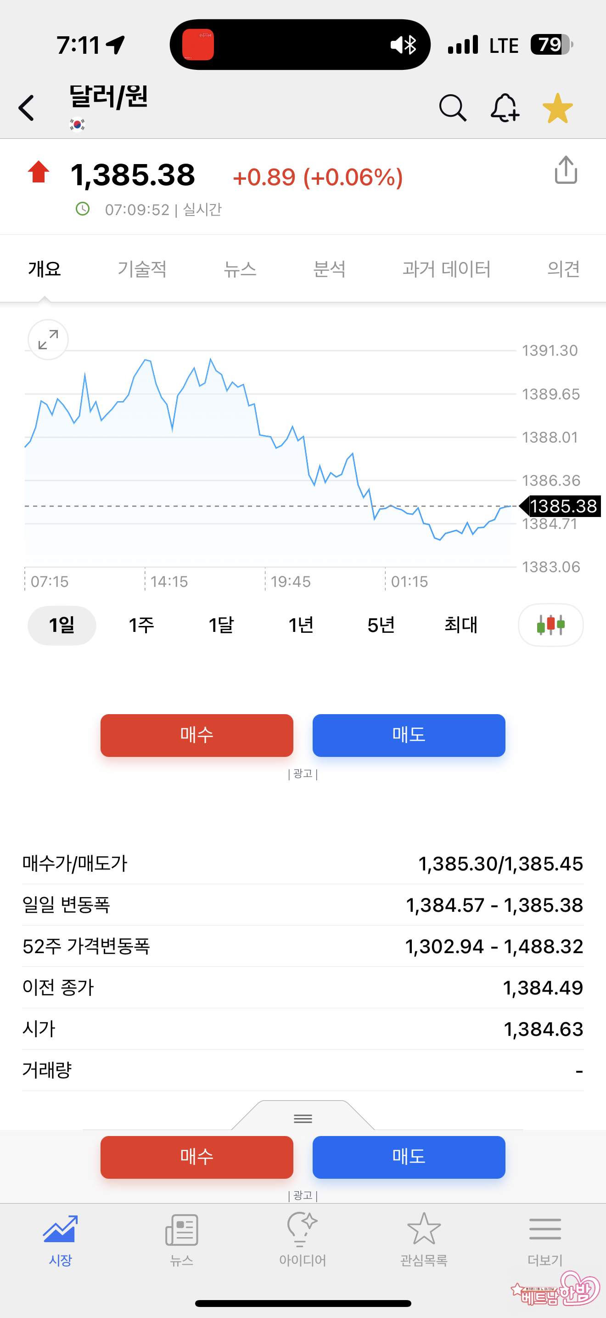Open the 기술적 tab
The height and width of the screenshot is (1318, 606).
pos(142,269)
